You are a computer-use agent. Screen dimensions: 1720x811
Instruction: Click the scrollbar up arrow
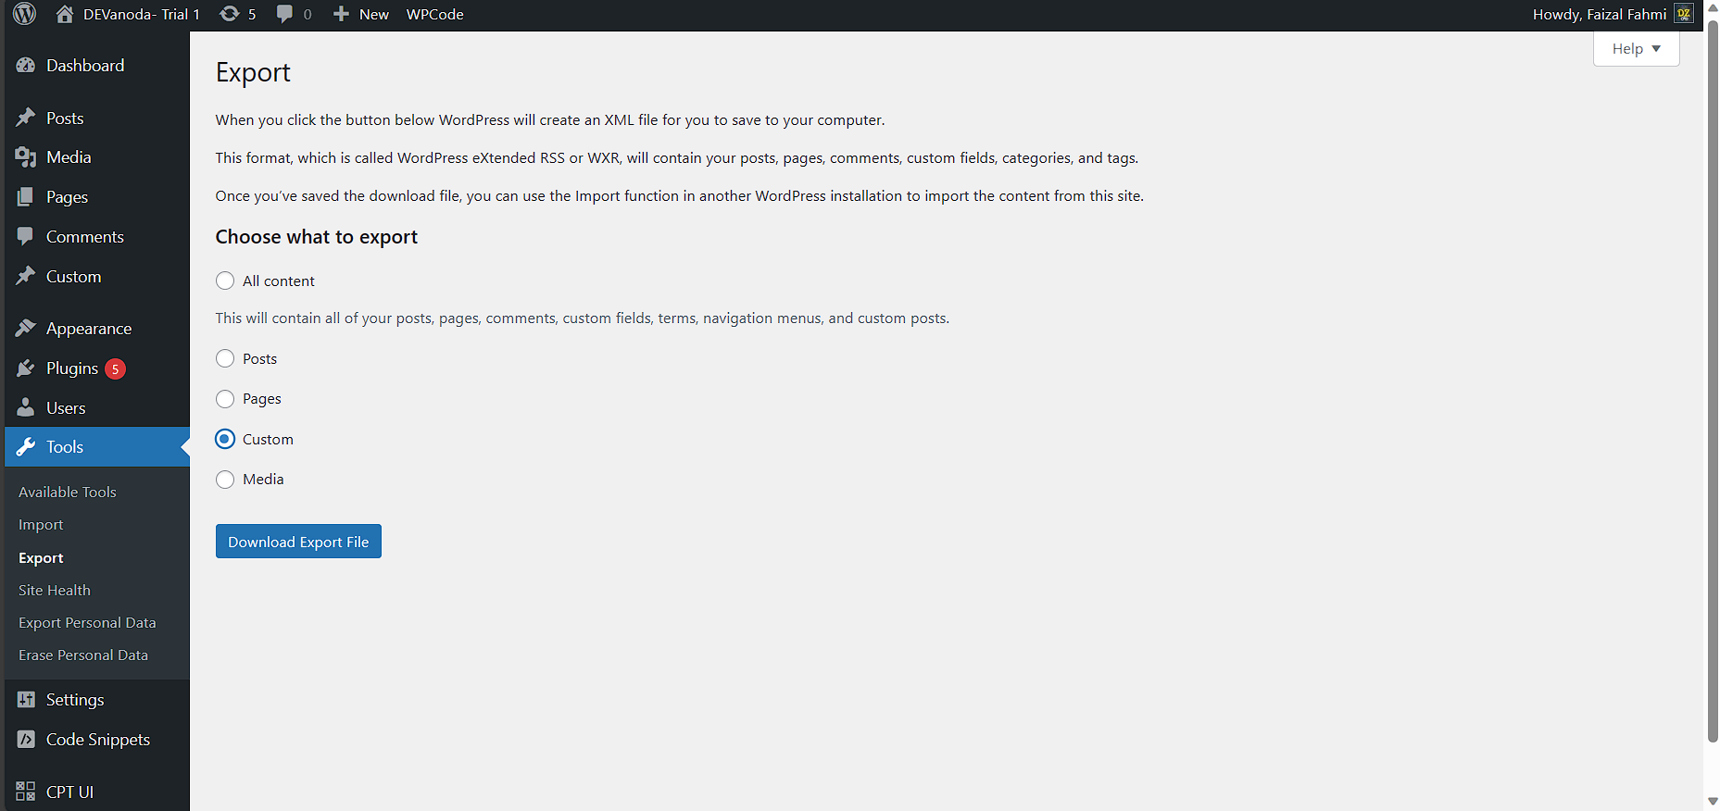pos(1712,7)
